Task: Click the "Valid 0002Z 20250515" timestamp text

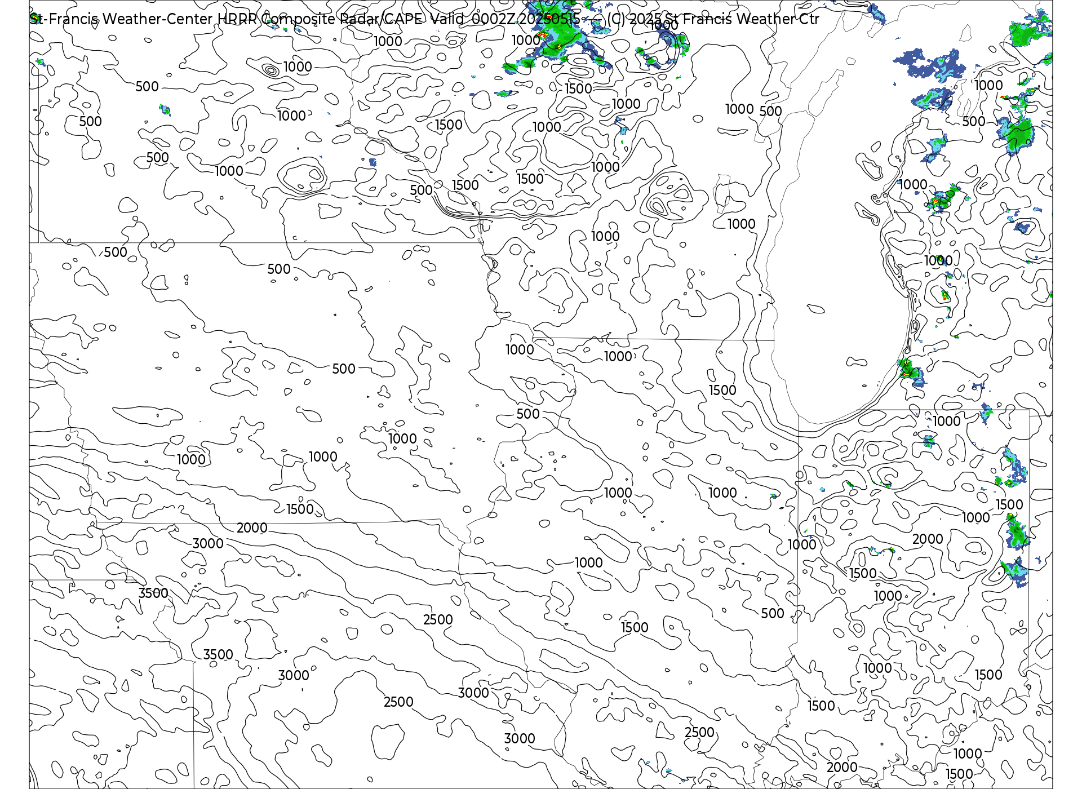Action: [505, 19]
